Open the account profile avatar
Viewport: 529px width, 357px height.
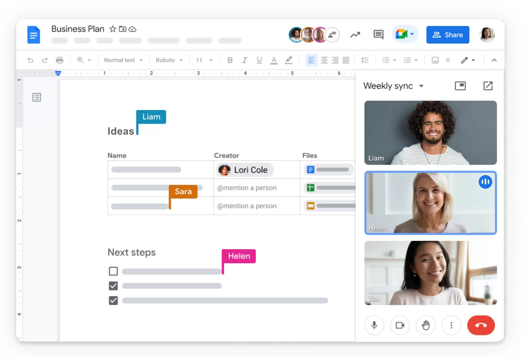[x=487, y=34]
